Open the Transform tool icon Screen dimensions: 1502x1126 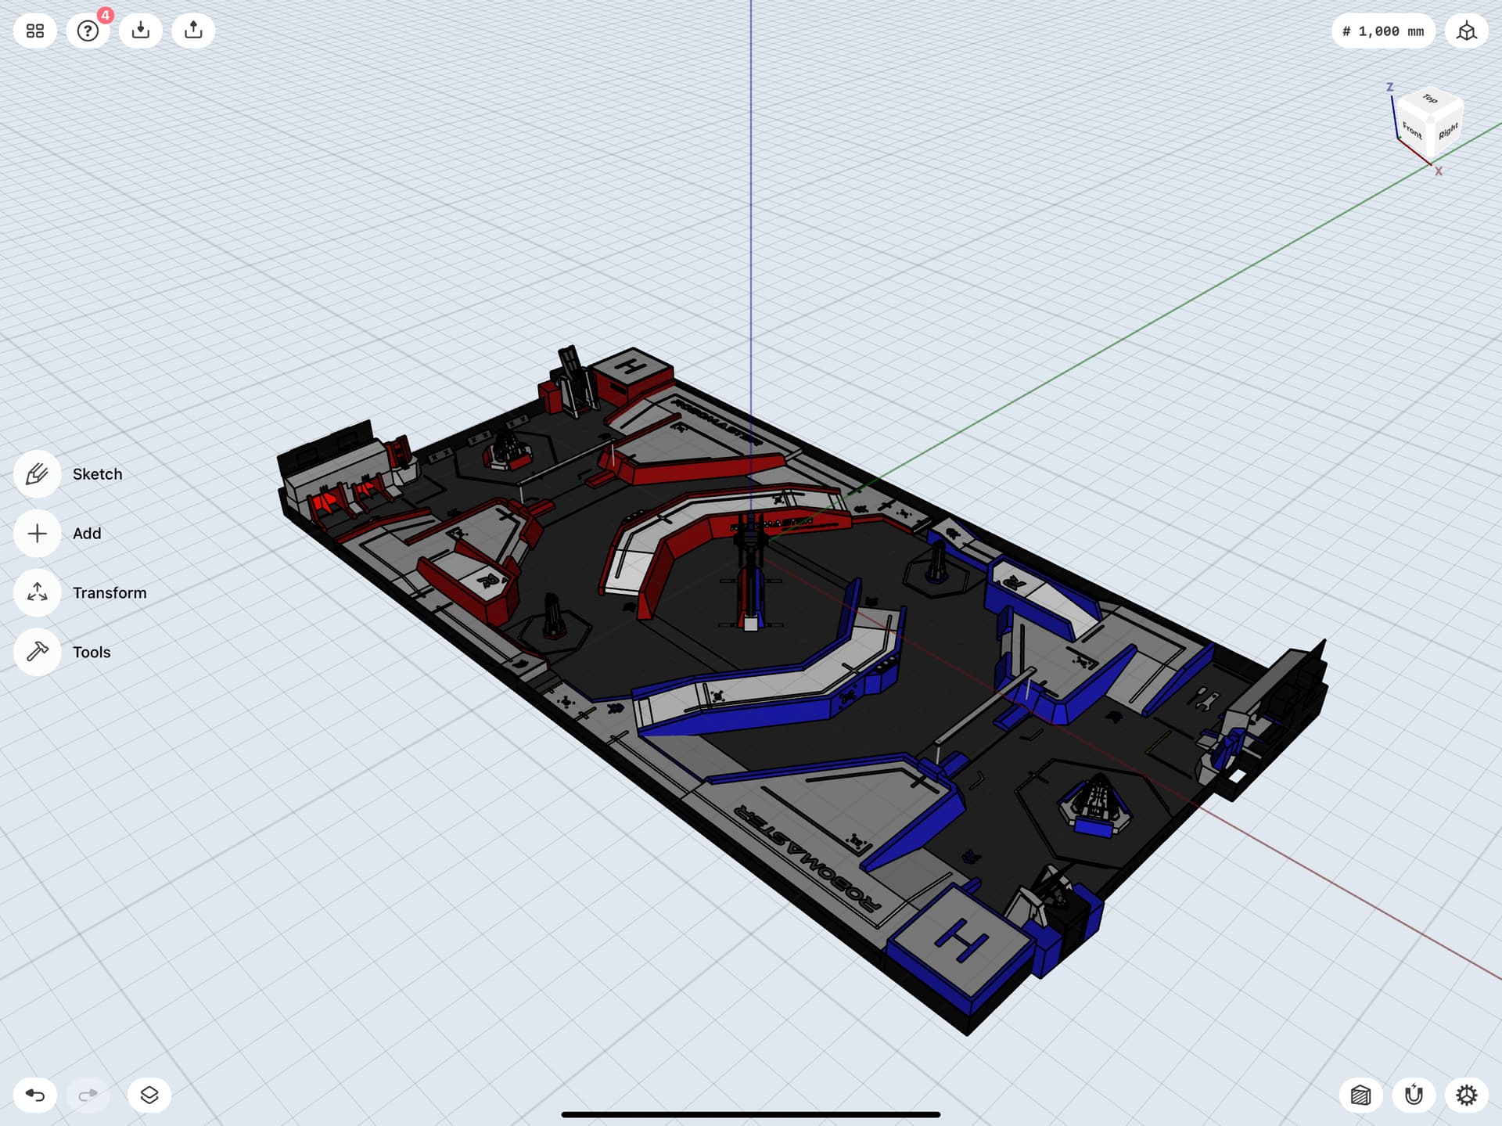coord(38,593)
